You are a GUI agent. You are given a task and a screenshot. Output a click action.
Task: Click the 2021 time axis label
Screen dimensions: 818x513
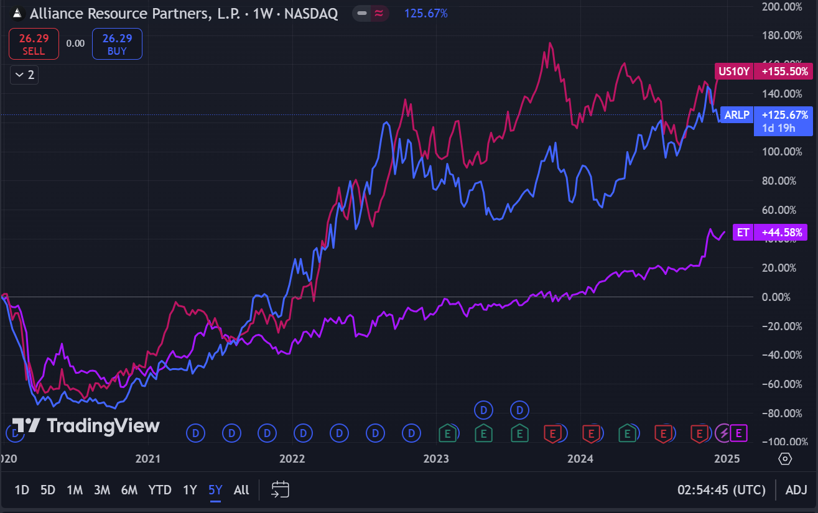pos(148,459)
